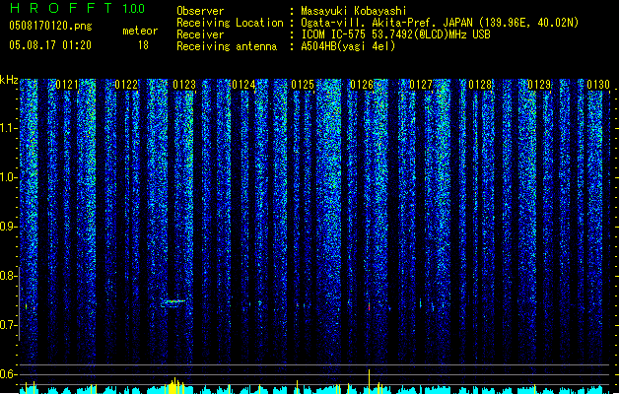Click the Receiving antenna label
This screenshot has height=394, width=620.
pos(227,46)
